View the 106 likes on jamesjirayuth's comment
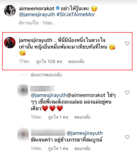Viewport: 137px width, 155px height. pyautogui.click(x=49, y=61)
